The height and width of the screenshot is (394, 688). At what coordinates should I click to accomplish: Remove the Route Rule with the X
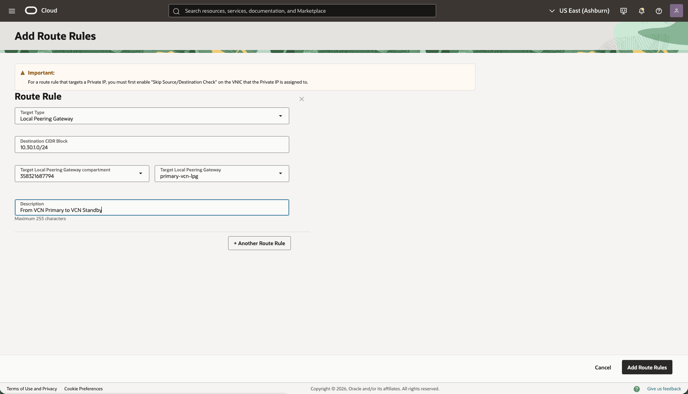(x=302, y=99)
